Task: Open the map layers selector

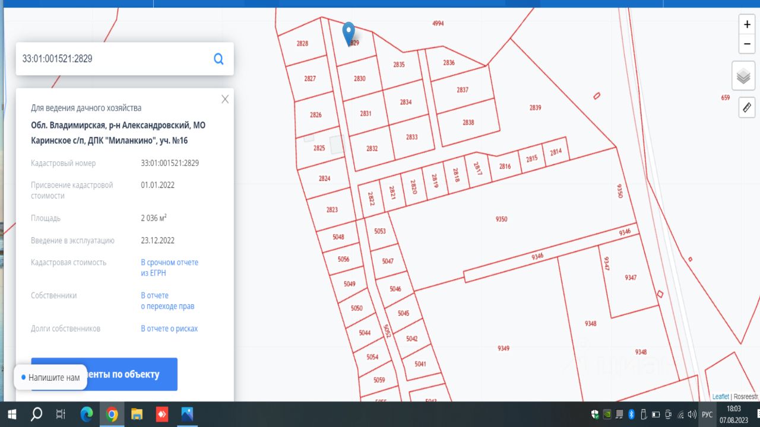Action: pyautogui.click(x=743, y=76)
